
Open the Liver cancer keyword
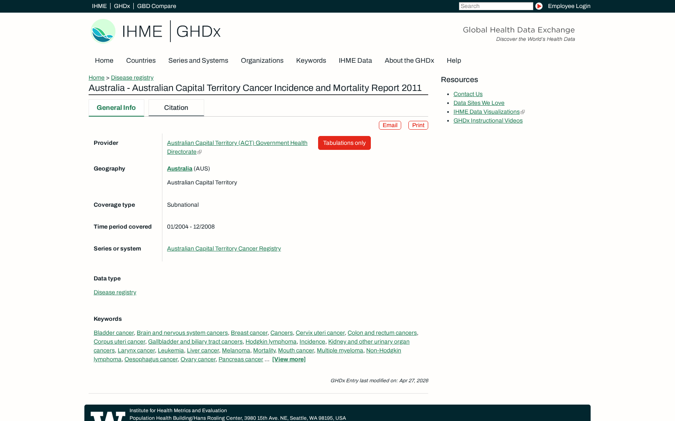[203, 350]
